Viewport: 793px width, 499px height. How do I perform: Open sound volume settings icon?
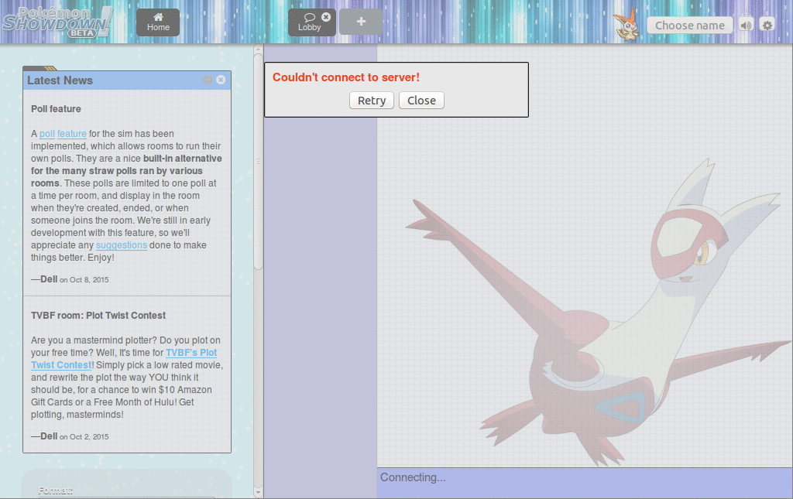pyautogui.click(x=746, y=26)
